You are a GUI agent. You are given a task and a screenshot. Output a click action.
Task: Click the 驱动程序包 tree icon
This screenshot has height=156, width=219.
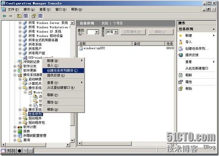pyautogui.click(x=25, y=122)
